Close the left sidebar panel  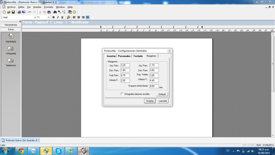click(20, 21)
